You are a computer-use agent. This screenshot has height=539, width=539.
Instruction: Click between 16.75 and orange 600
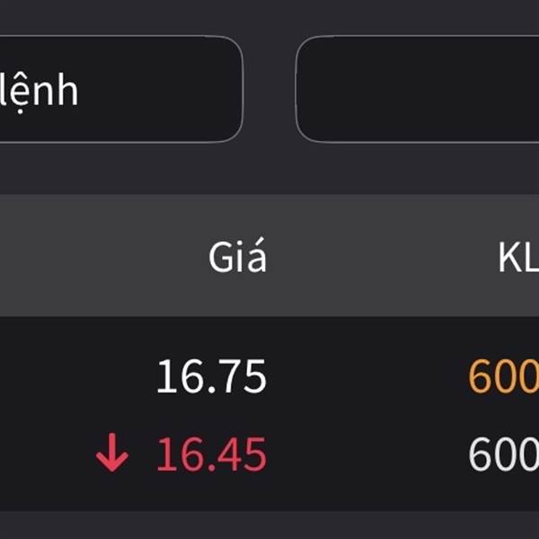pos(368,377)
